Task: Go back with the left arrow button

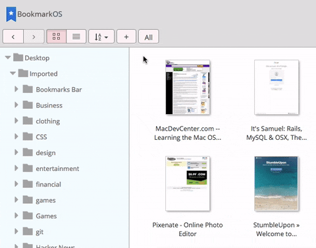Action: pyautogui.click(x=13, y=36)
